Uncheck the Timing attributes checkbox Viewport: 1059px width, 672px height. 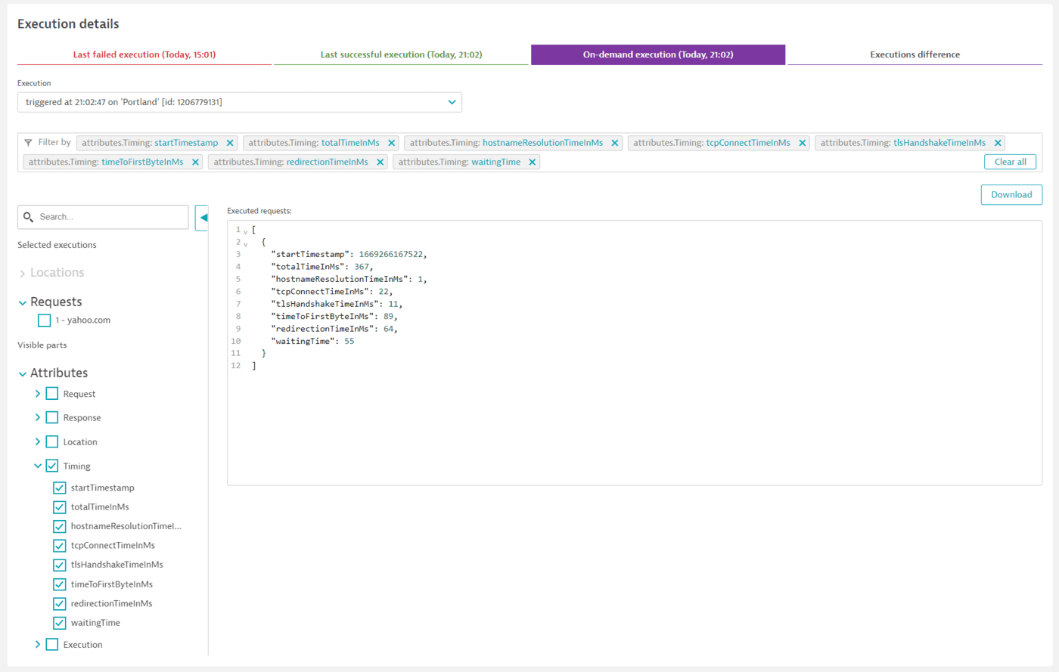(x=51, y=465)
